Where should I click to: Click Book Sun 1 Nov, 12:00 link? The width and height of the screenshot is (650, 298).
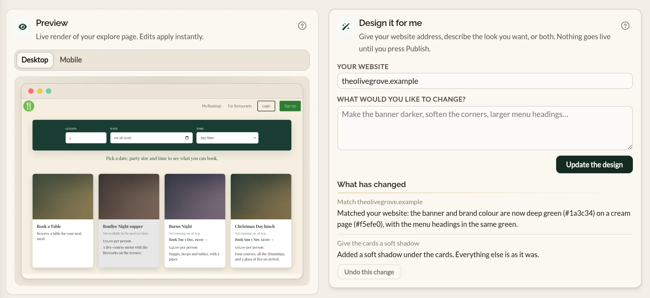[x=254, y=240]
